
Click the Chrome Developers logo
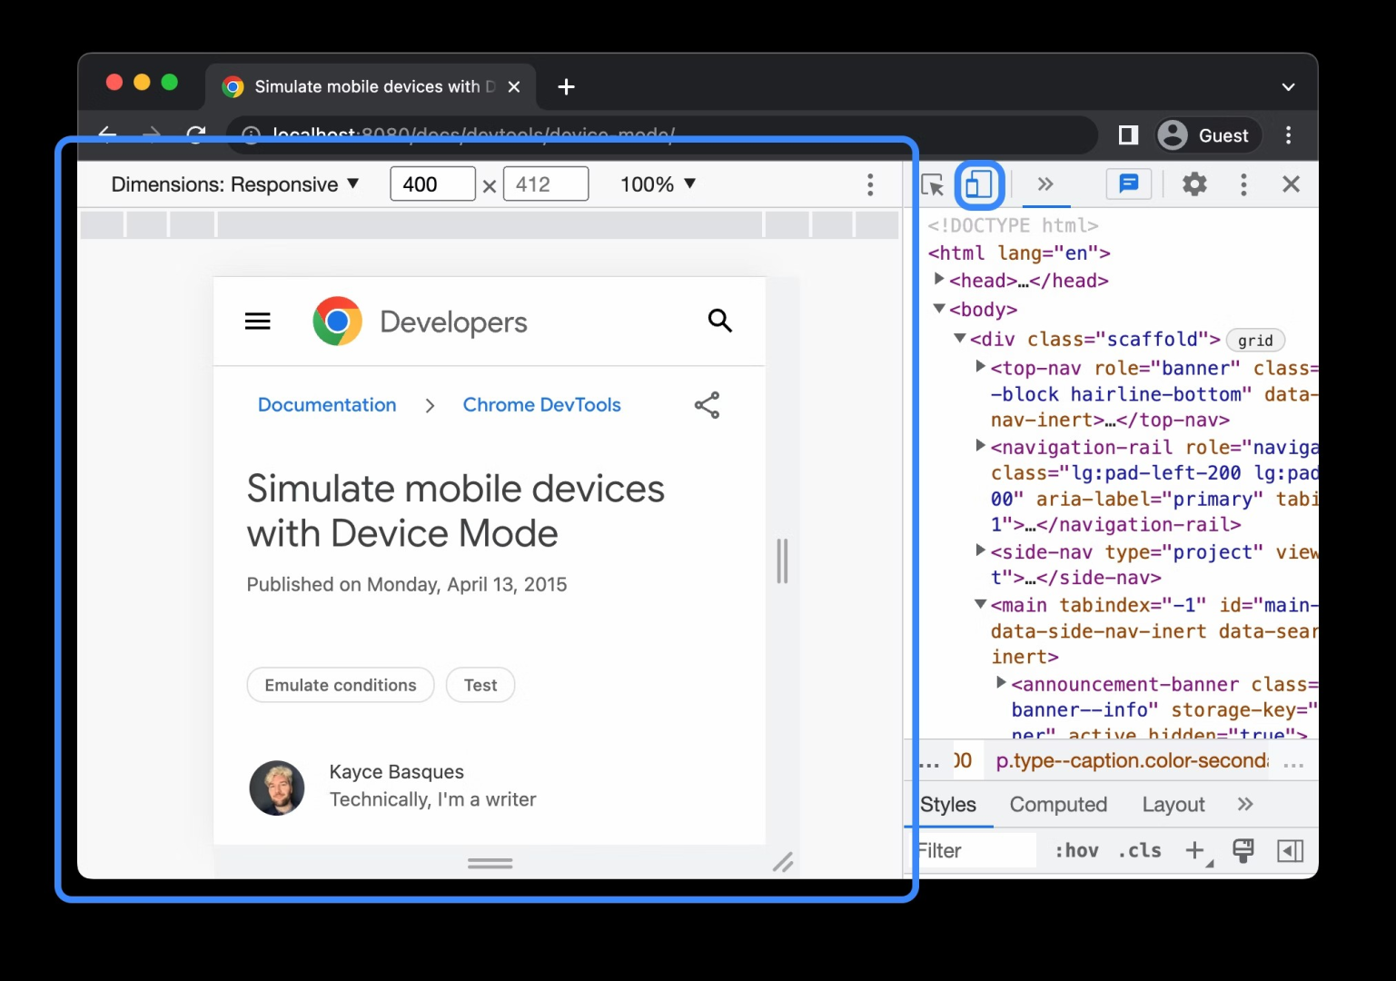click(x=420, y=322)
